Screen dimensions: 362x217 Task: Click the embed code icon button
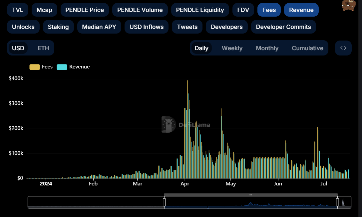point(343,48)
